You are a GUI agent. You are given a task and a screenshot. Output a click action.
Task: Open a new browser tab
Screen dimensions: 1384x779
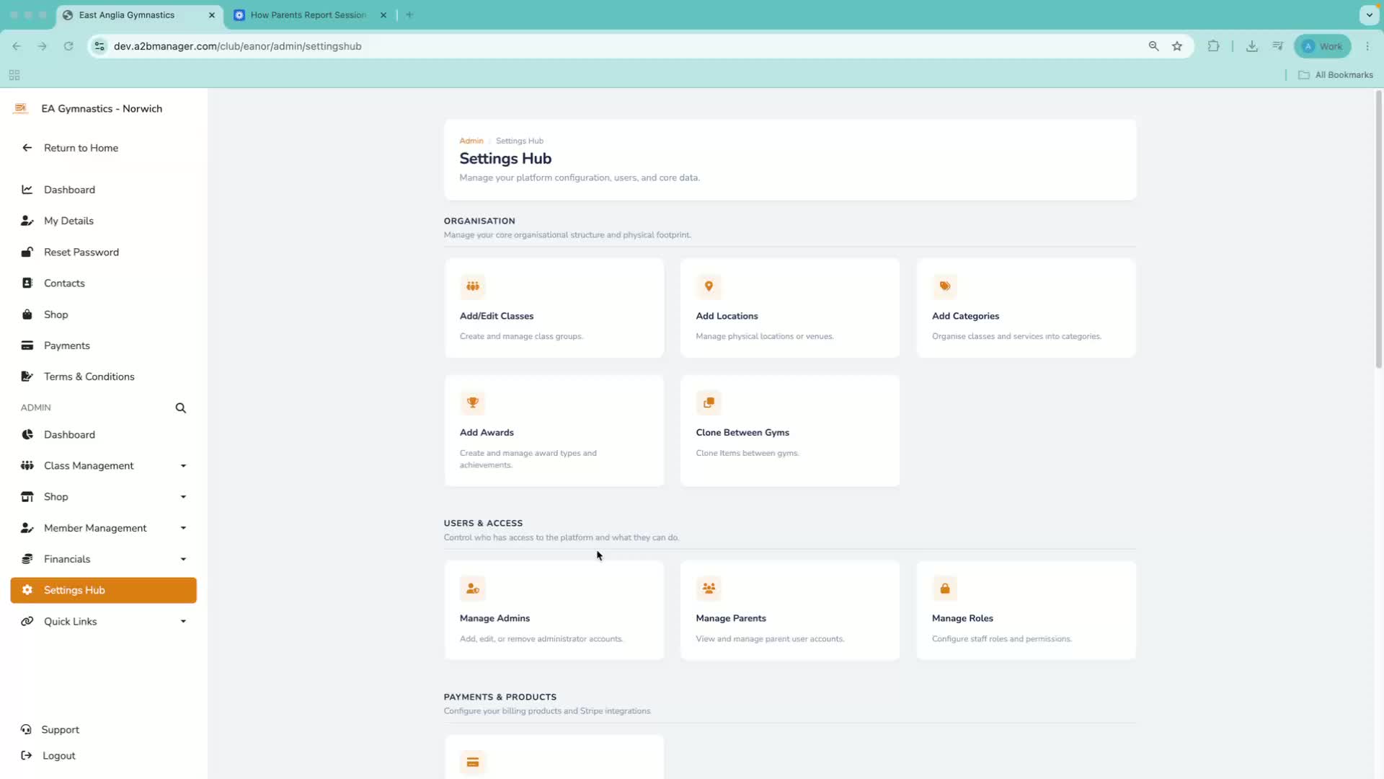coord(409,14)
